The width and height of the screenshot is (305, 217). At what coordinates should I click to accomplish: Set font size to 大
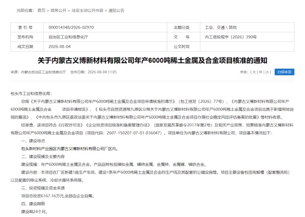[254, 72]
